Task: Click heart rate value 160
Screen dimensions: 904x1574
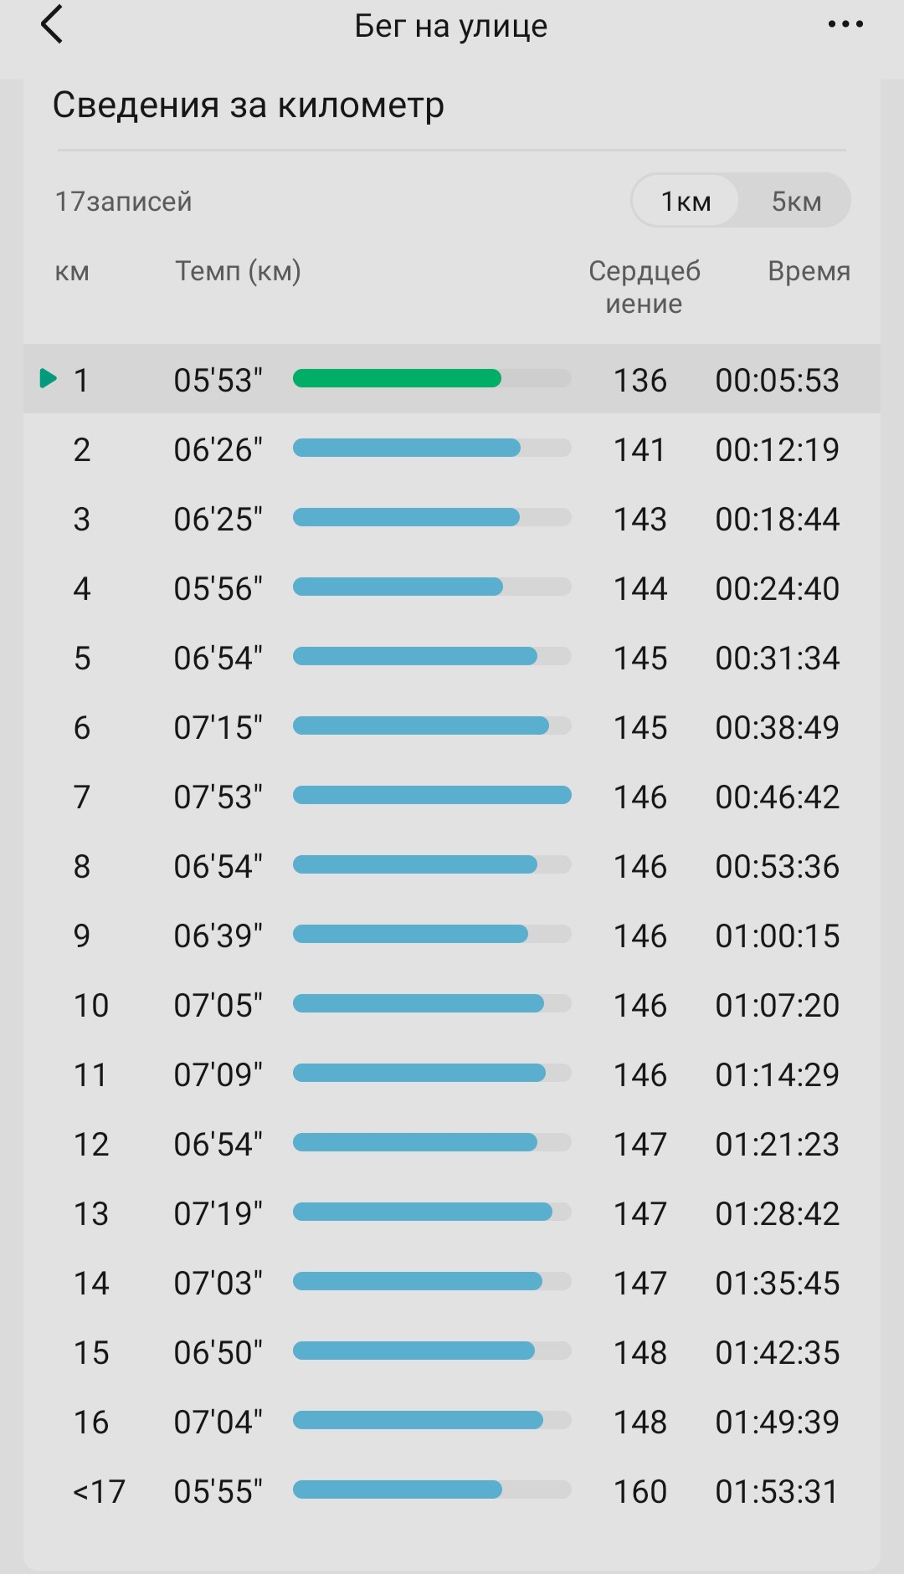Action: pos(640,1491)
